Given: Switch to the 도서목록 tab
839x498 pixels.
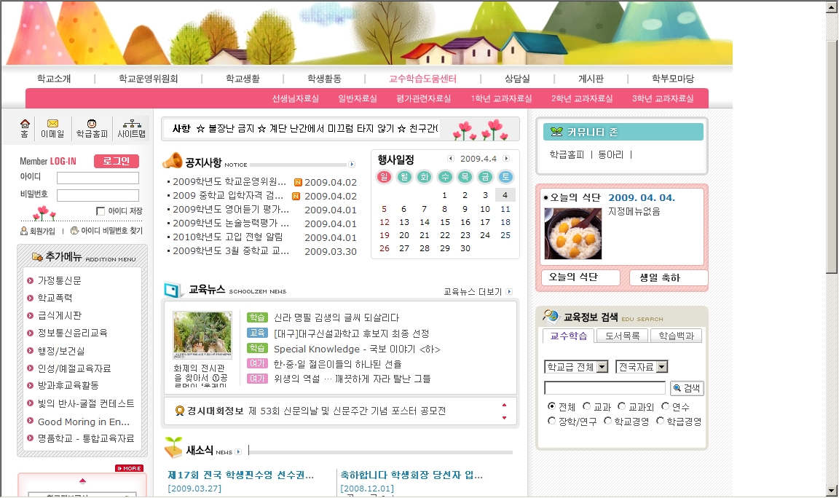Looking at the screenshot, I should pos(621,336).
